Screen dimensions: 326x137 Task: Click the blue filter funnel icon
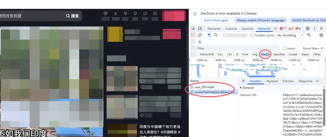click(x=209, y=35)
